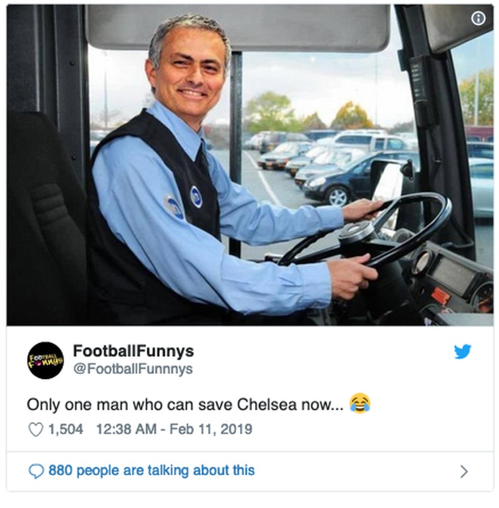
Task: Click the laughing-crying emoji in the tweet
Action: 360,403
